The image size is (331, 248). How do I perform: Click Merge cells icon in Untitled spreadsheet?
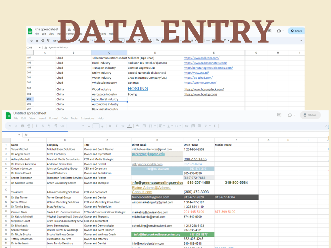coord(151,126)
